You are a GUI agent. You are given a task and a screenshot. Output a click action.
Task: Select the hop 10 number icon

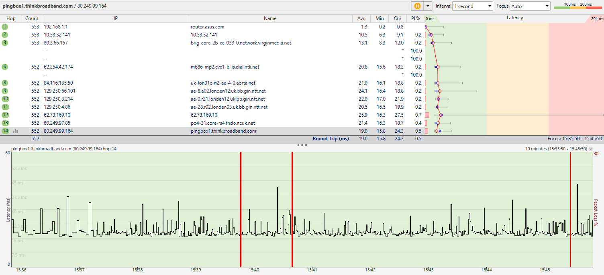point(5,99)
